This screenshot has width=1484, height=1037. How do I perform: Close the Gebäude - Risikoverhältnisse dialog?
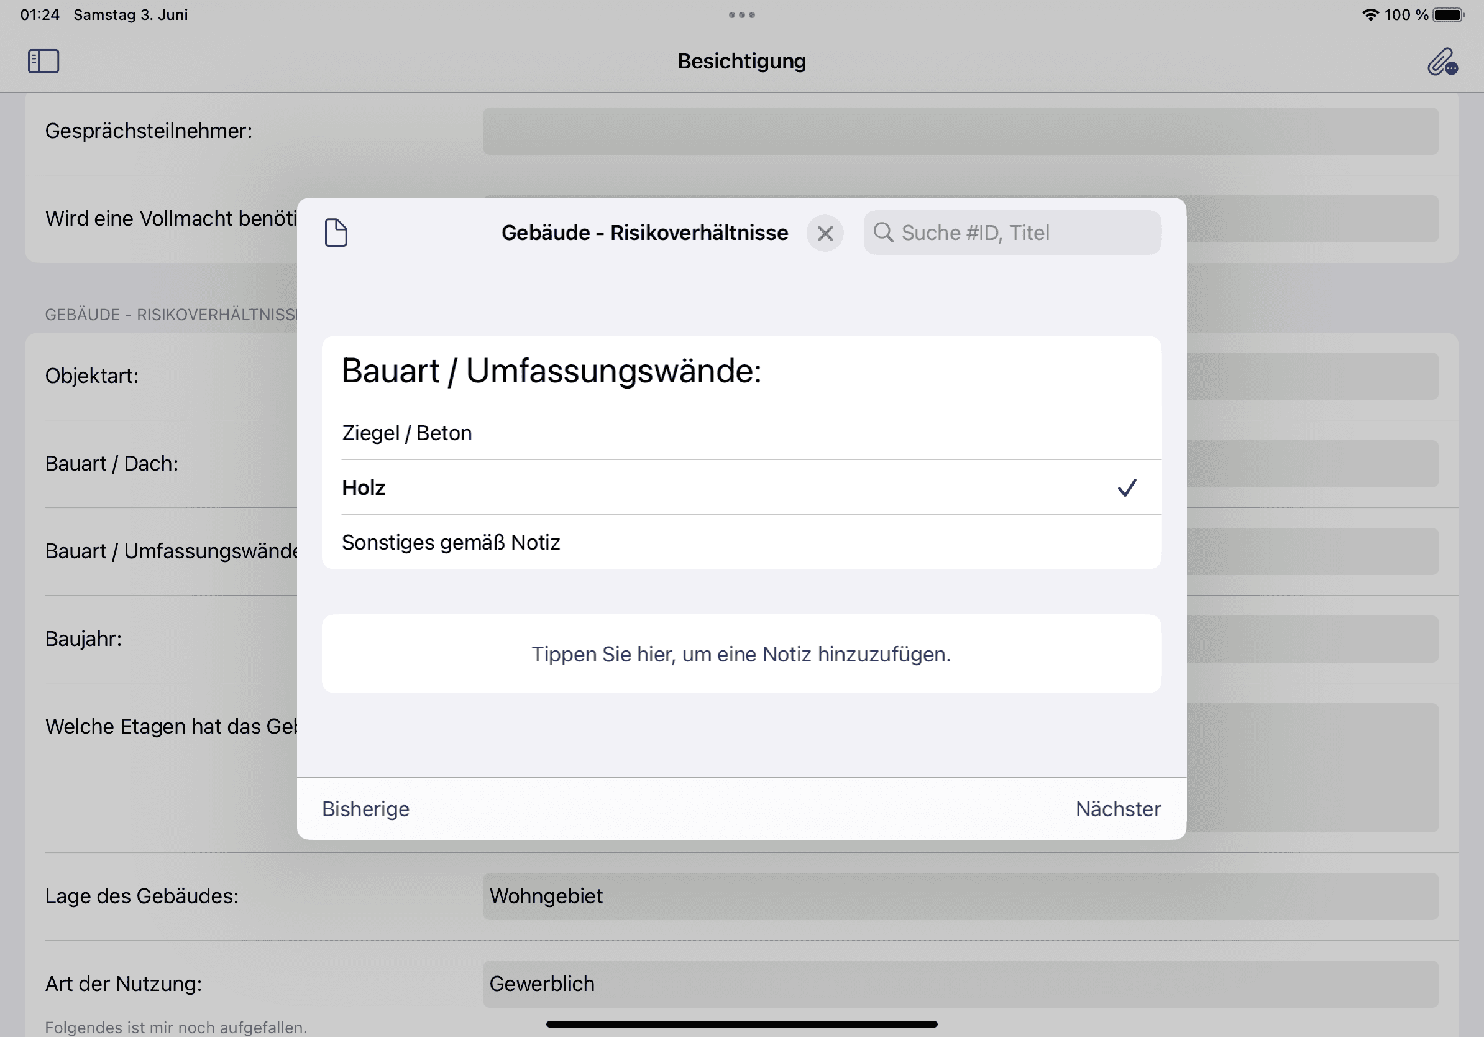coord(825,233)
